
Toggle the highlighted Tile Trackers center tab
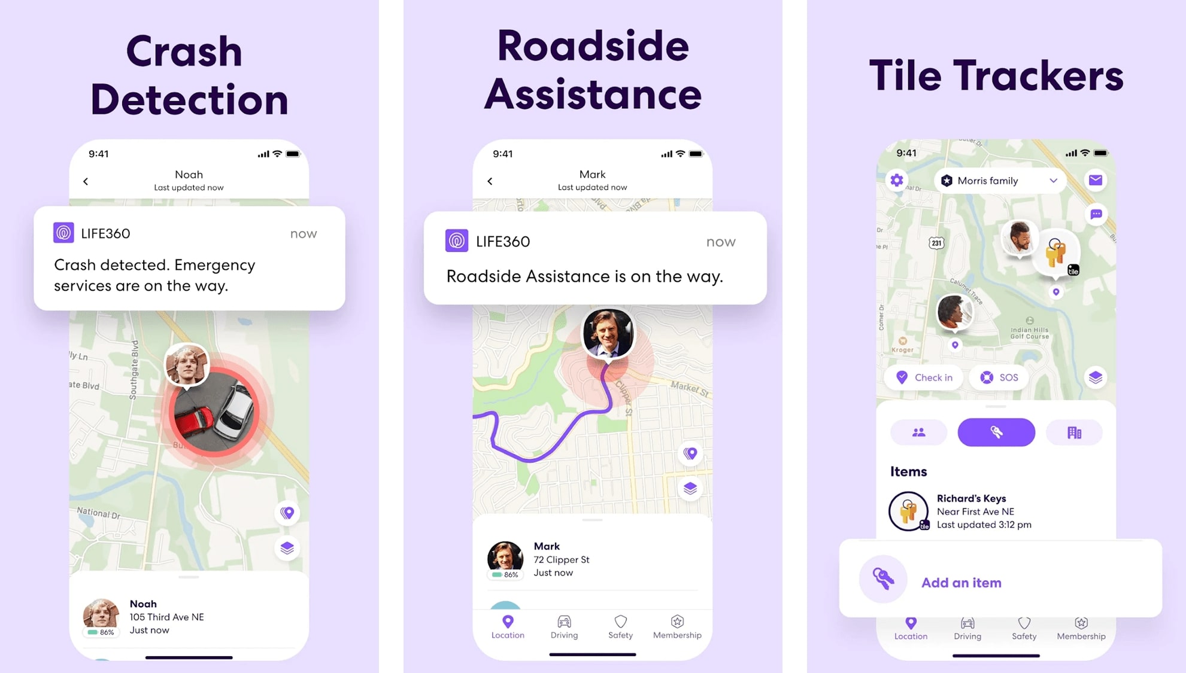(x=996, y=431)
